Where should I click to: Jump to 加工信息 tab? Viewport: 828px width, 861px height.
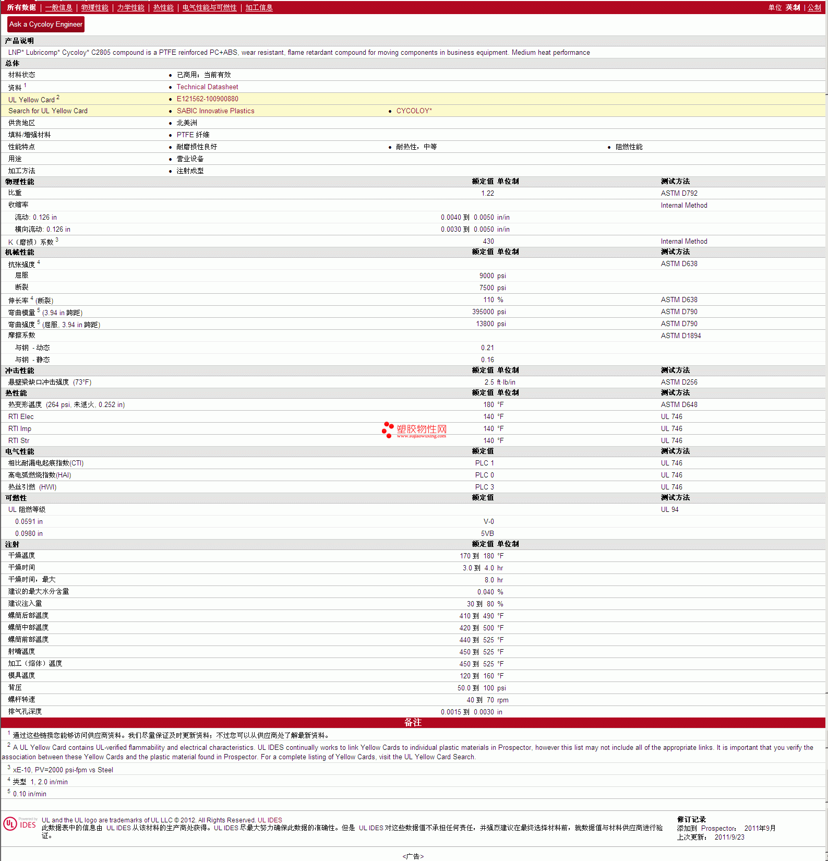coord(259,7)
